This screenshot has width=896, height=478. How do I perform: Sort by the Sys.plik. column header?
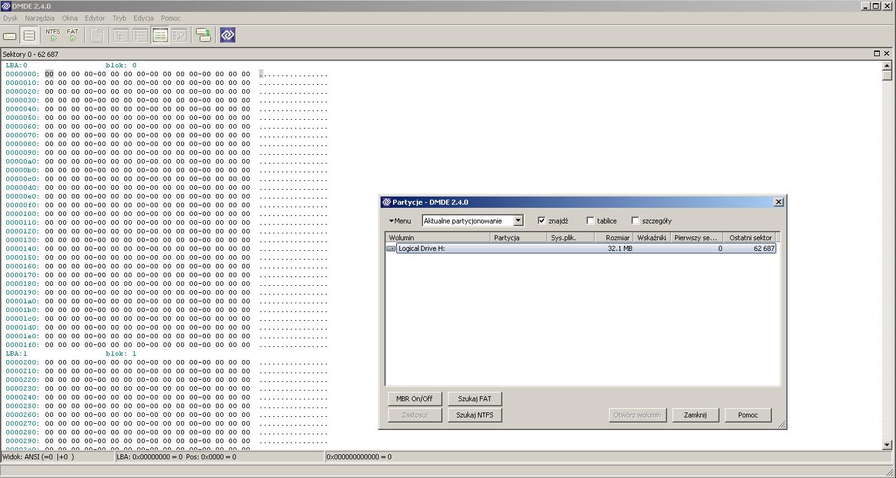571,237
